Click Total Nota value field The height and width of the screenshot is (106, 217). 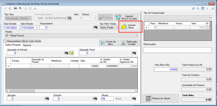196,100
